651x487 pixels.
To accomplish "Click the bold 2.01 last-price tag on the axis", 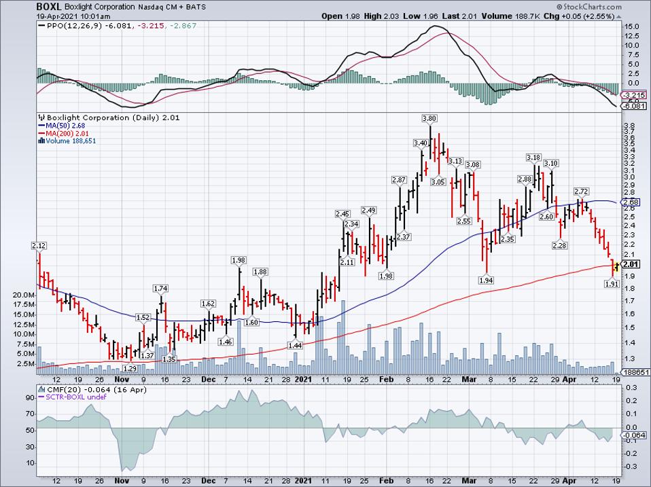I will tap(631, 264).
